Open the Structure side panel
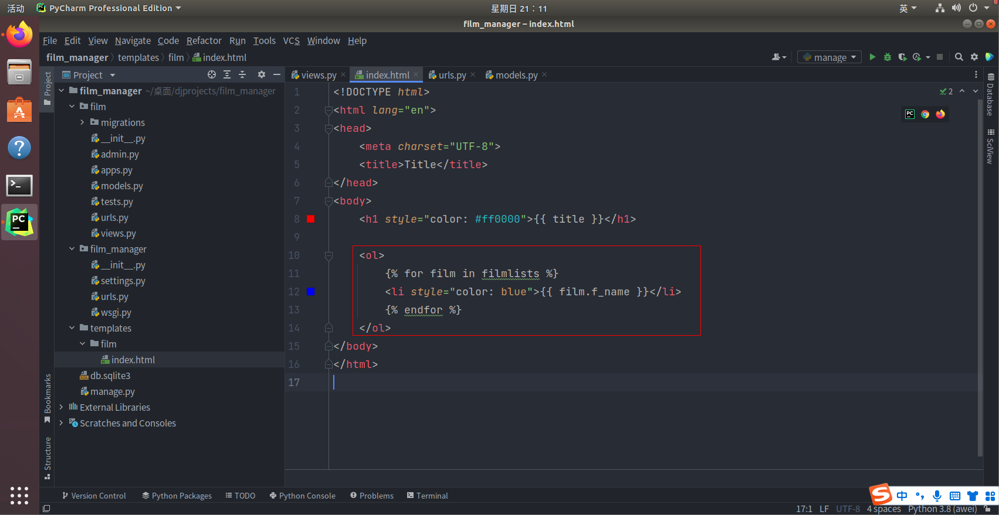Viewport: 999px width, 515px height. (x=48, y=458)
